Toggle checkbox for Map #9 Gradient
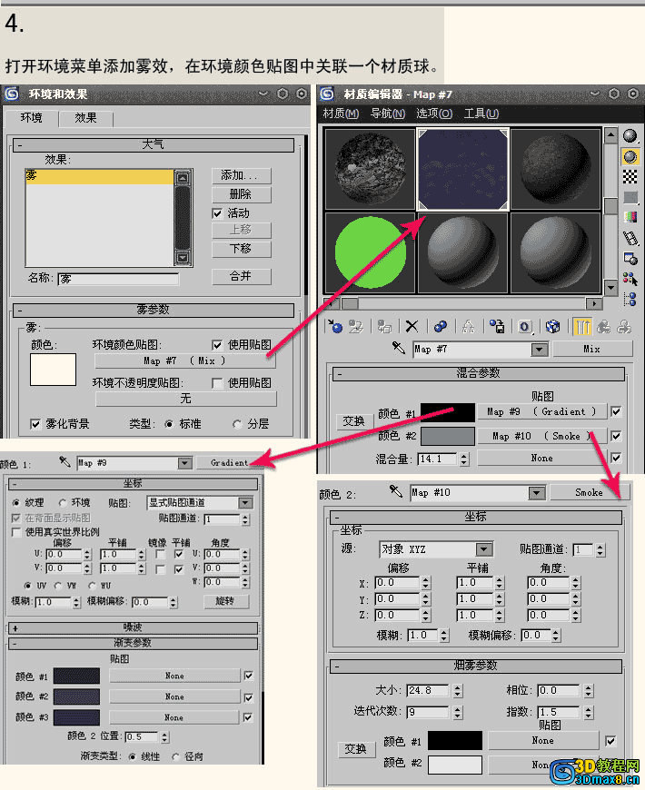 (x=616, y=411)
